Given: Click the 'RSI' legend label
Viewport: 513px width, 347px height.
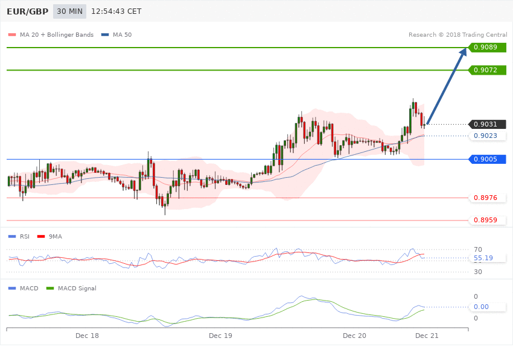Looking at the screenshot, I should [x=25, y=236].
